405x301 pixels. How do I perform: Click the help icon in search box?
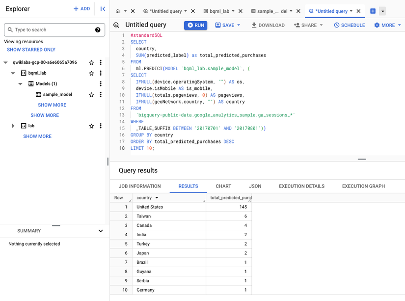pos(98,30)
